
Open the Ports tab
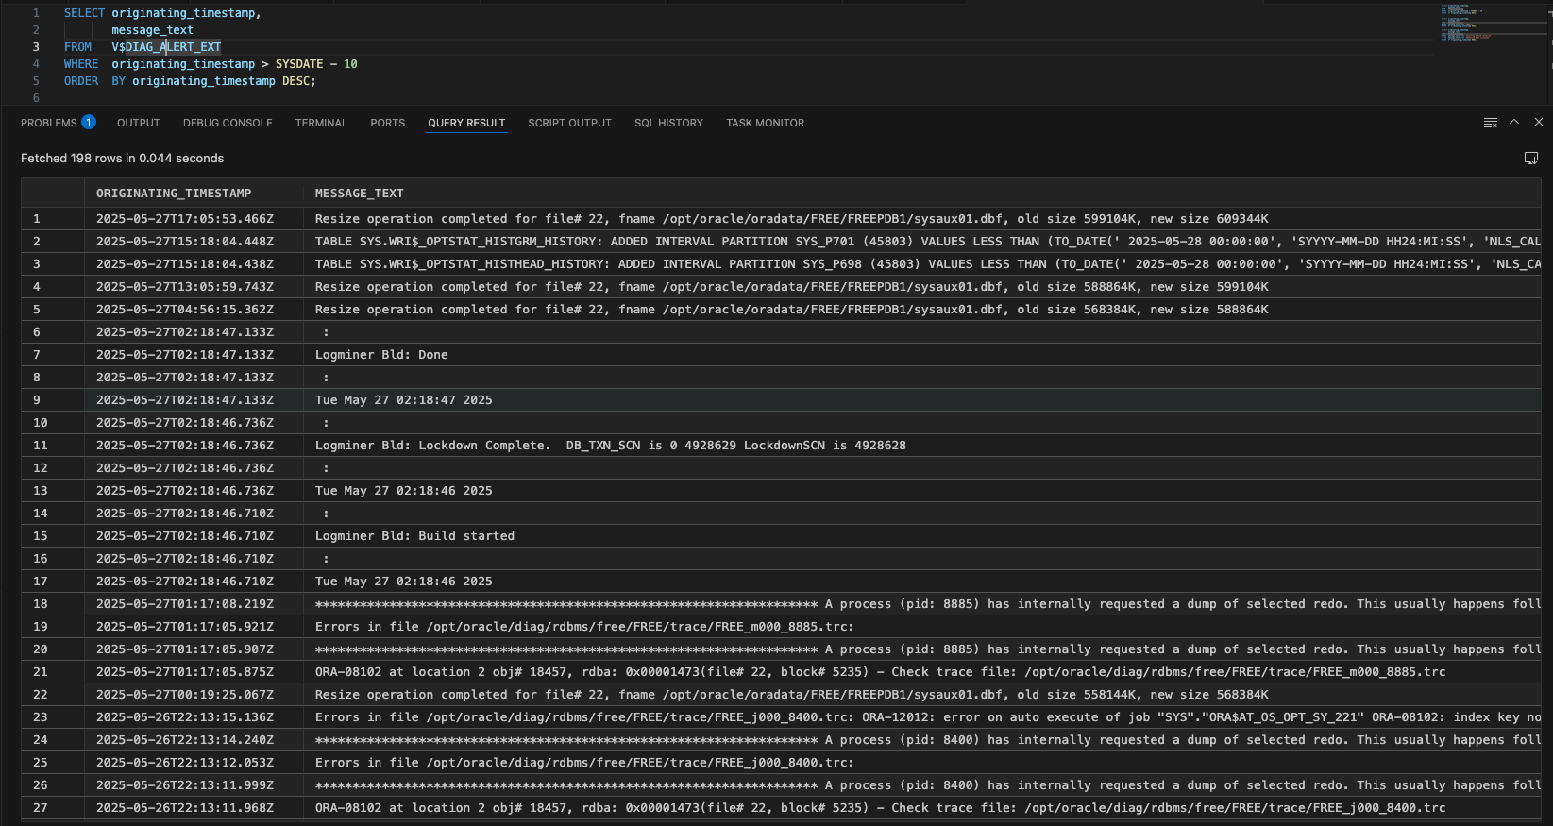click(387, 123)
